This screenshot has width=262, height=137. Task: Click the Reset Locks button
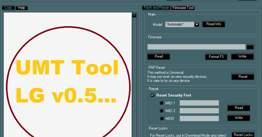[x=243, y=135]
